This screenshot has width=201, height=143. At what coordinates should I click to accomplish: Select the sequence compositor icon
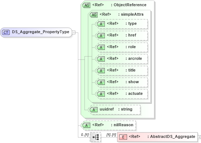tap(95, 137)
